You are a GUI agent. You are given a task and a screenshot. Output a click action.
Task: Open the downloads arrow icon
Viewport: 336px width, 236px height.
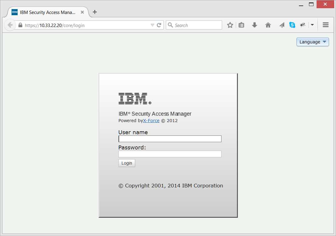point(255,25)
